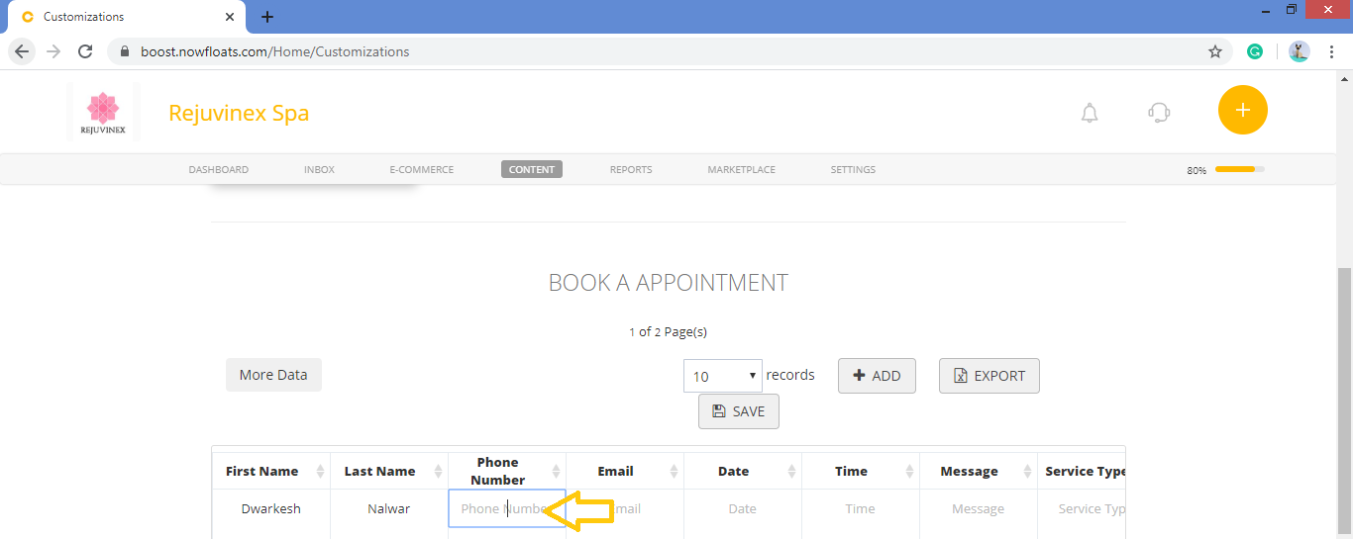Open the Grammarly extension icon
The height and width of the screenshot is (539, 1353).
[1255, 51]
